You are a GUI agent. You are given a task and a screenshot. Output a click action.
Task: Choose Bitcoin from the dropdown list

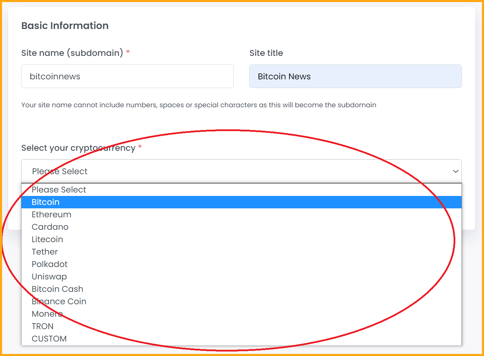coord(241,202)
